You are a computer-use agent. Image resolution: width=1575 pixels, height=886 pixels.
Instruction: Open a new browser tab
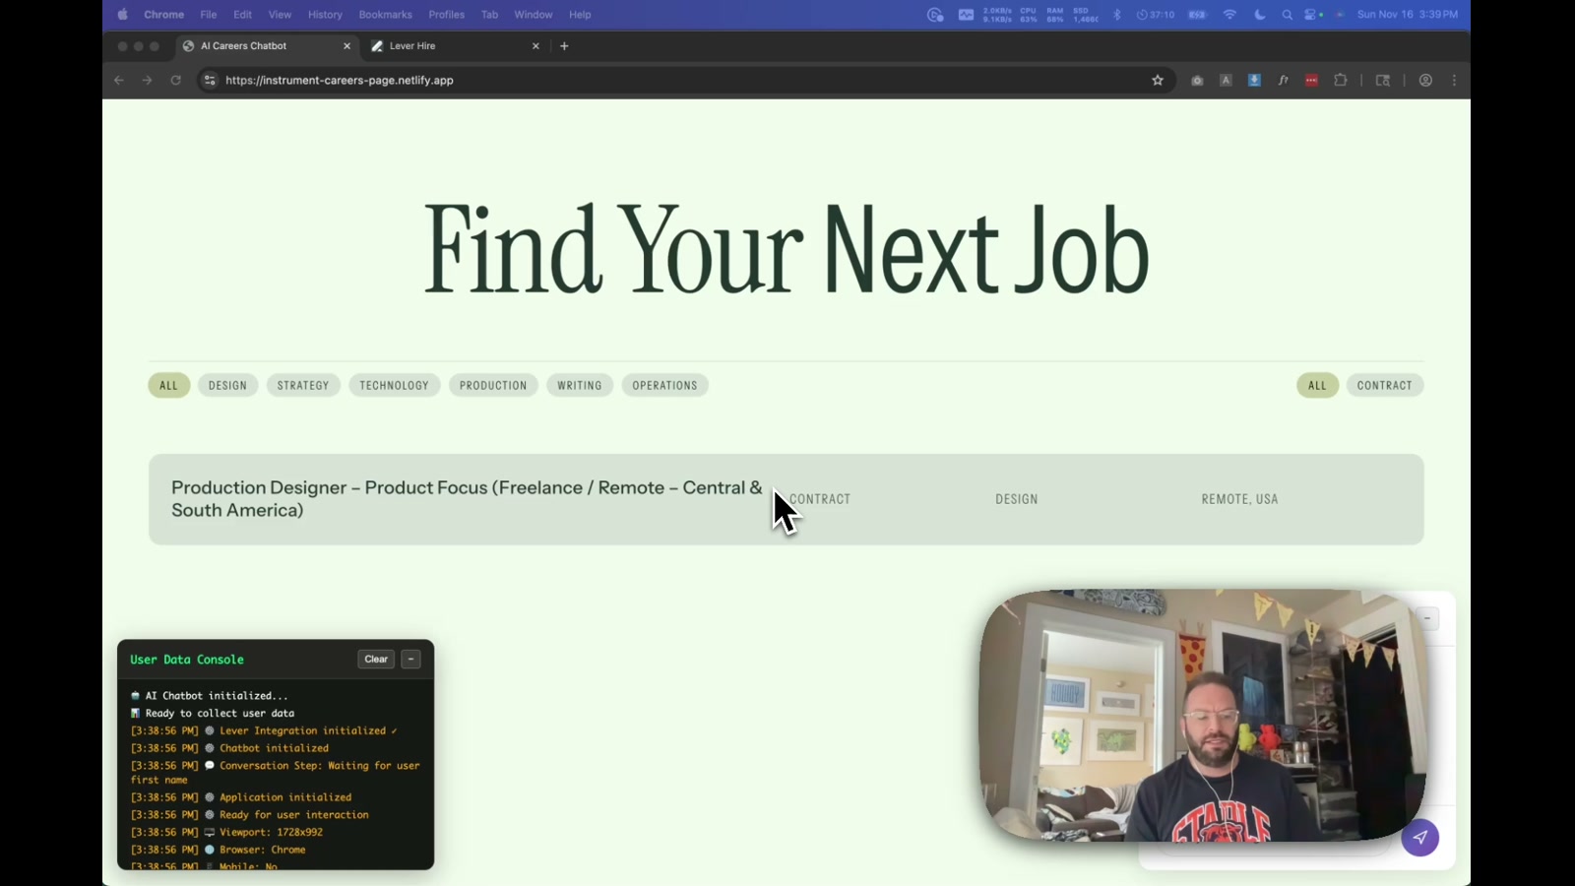click(564, 46)
